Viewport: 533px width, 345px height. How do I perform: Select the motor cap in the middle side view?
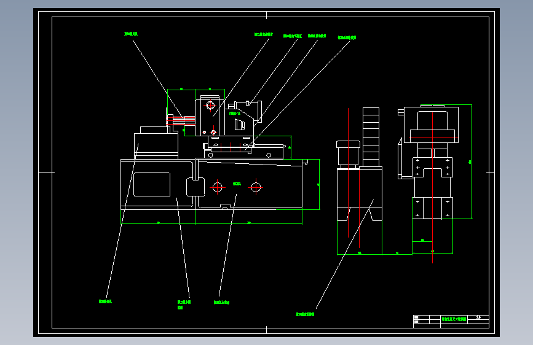(348, 144)
